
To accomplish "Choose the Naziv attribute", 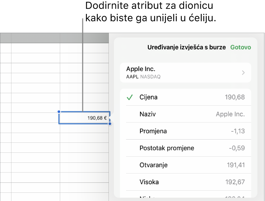I will (x=185, y=114).
